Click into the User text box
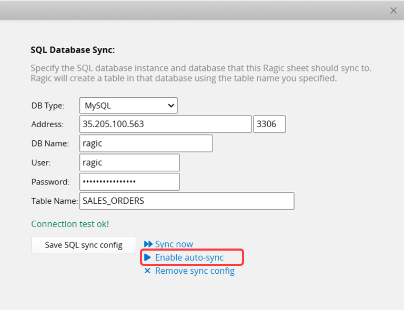The image size is (404, 310). pyautogui.click(x=129, y=162)
